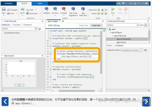Select the app1.mlapp document tab
The height and width of the screenshot is (107, 152).
pyautogui.click(x=53, y=21)
